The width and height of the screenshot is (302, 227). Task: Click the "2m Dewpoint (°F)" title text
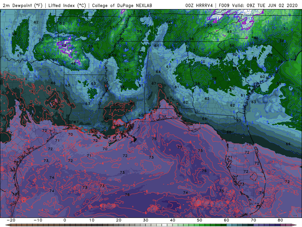pyautogui.click(x=22, y=5)
